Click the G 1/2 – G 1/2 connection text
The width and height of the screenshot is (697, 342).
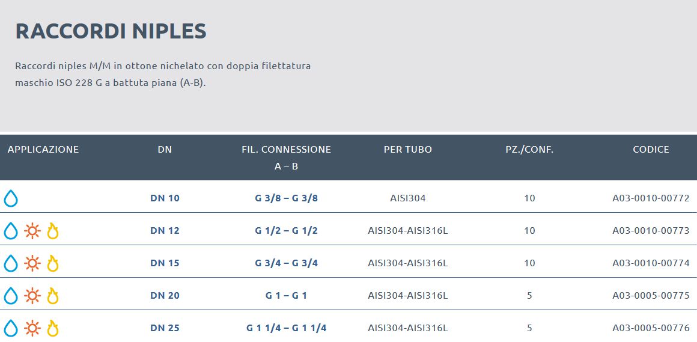tap(286, 231)
